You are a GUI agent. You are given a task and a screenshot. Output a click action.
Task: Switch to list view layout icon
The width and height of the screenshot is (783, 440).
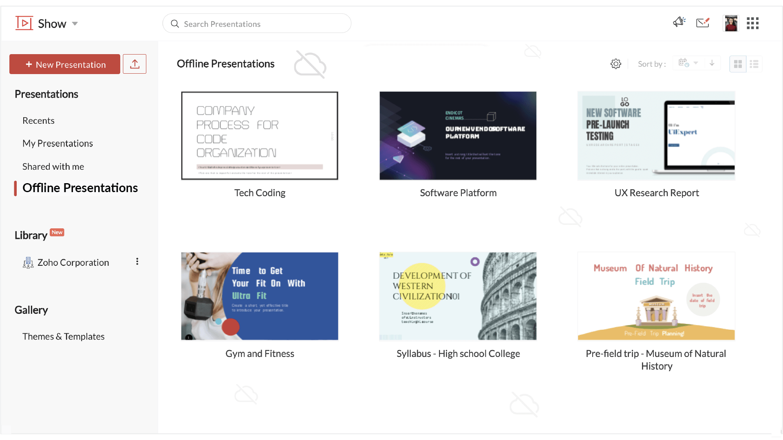coord(754,64)
